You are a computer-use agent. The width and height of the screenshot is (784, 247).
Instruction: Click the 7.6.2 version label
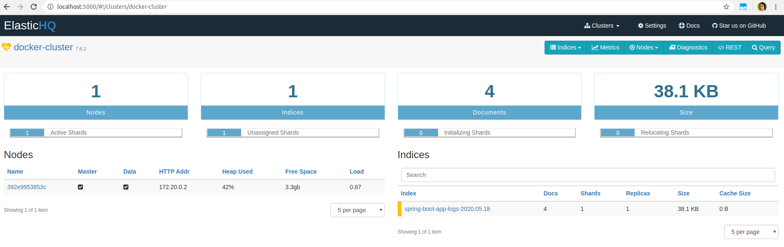pyautogui.click(x=81, y=49)
